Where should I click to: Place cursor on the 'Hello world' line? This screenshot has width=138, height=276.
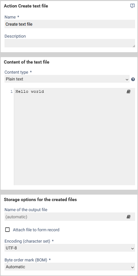click(x=30, y=91)
